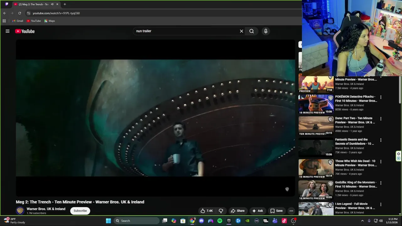Open TikTok from the taskbar
Image resolution: width=402 pixels, height=226 pixels.
click(x=284, y=221)
